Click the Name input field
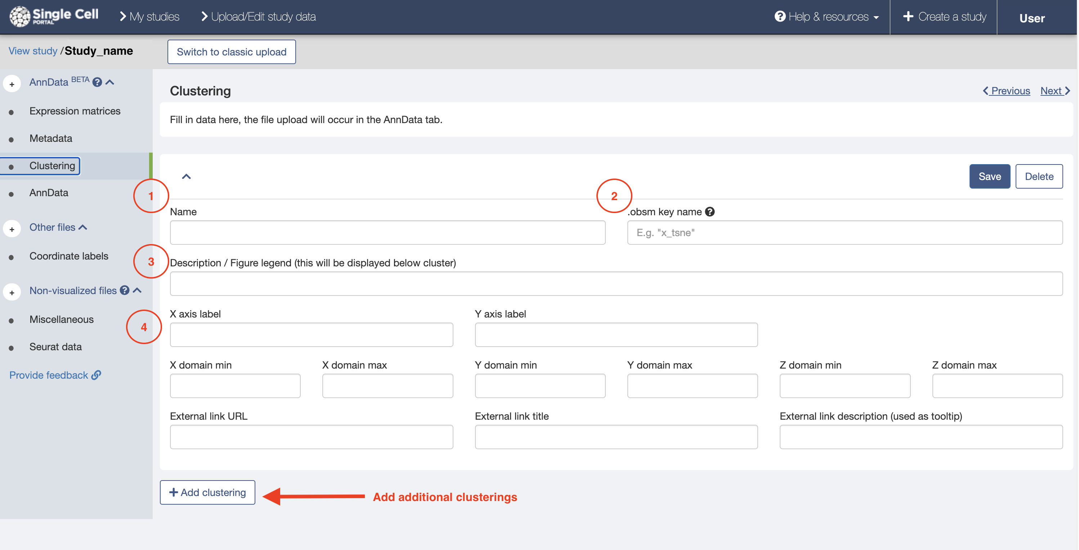Screen dimensions: 1079x550 [x=388, y=231]
